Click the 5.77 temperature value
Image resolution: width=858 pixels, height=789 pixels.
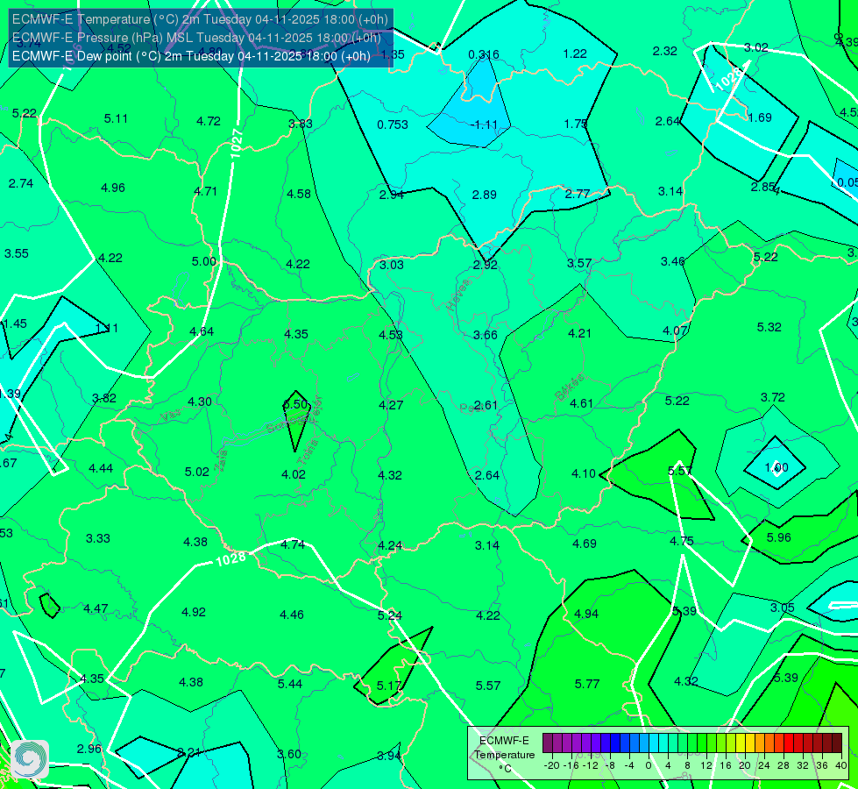tap(587, 684)
